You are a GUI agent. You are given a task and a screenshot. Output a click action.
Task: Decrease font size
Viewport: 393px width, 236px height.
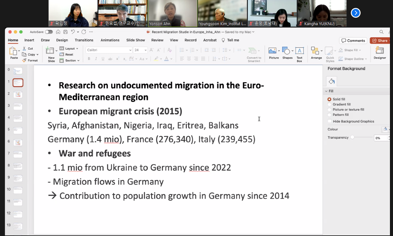click(159, 50)
